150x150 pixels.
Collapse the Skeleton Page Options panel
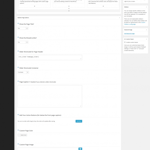[x=119, y=18]
